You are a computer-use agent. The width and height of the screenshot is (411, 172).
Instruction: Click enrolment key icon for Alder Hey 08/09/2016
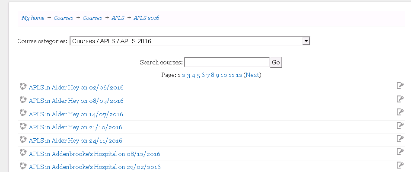point(400,99)
